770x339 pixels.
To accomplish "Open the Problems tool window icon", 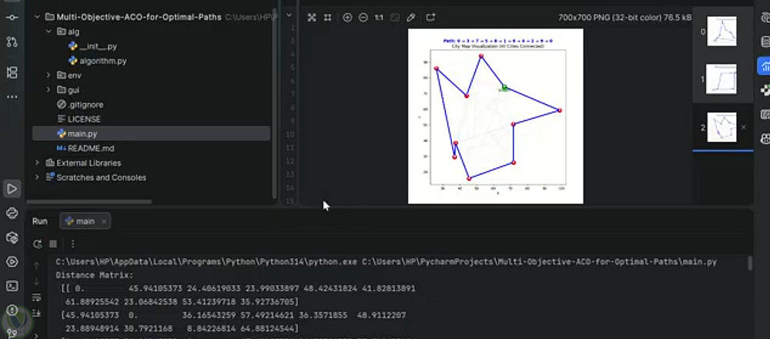I will [12, 310].
